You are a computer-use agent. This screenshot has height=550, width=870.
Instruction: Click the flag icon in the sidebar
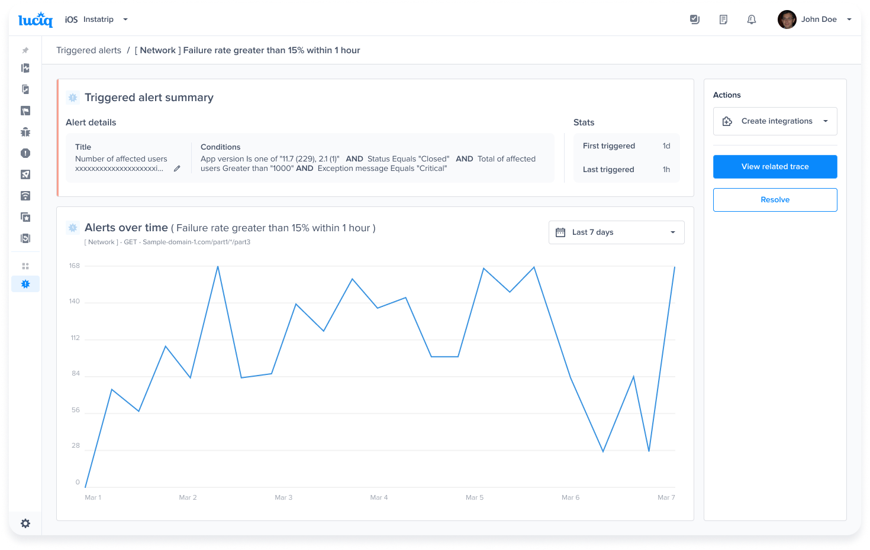tap(25, 111)
